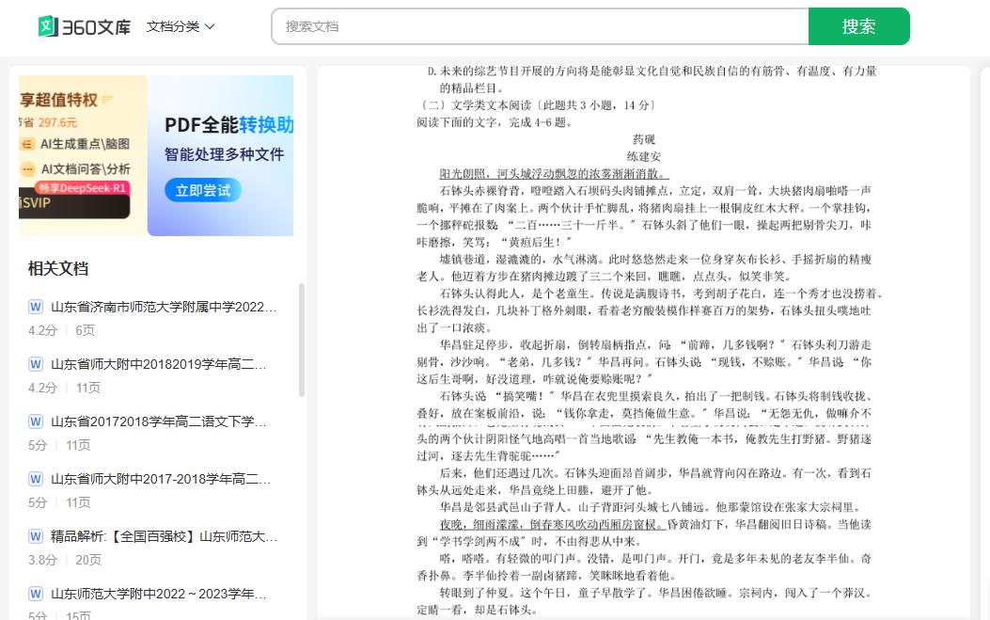
Task: Click the related documents list scrollbar
Action: [301, 340]
